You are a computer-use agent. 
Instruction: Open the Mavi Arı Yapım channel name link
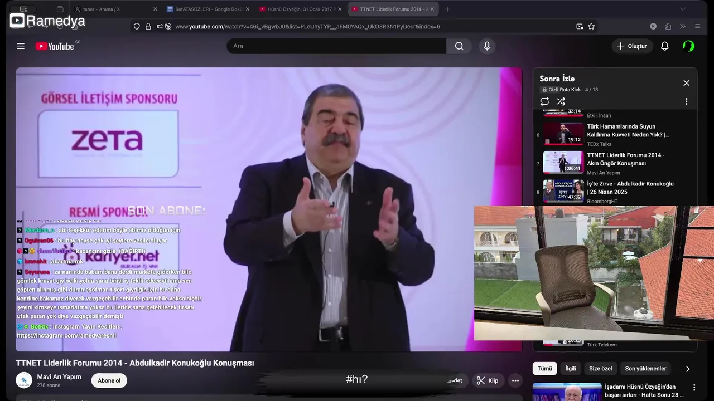coord(59,377)
